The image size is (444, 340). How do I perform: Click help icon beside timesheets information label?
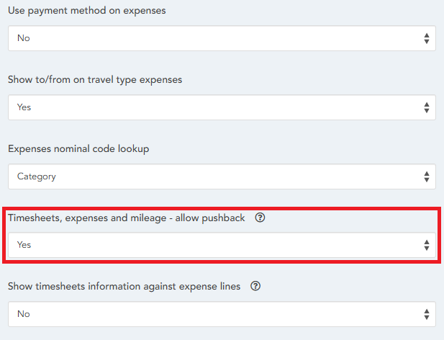[x=255, y=286]
